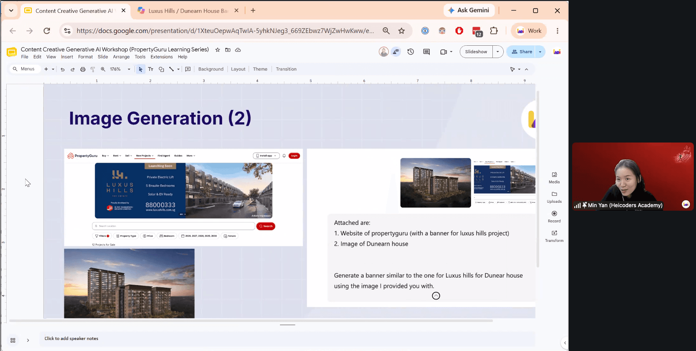The width and height of the screenshot is (696, 351).
Task: Open the Uploads side panel
Action: point(555,197)
